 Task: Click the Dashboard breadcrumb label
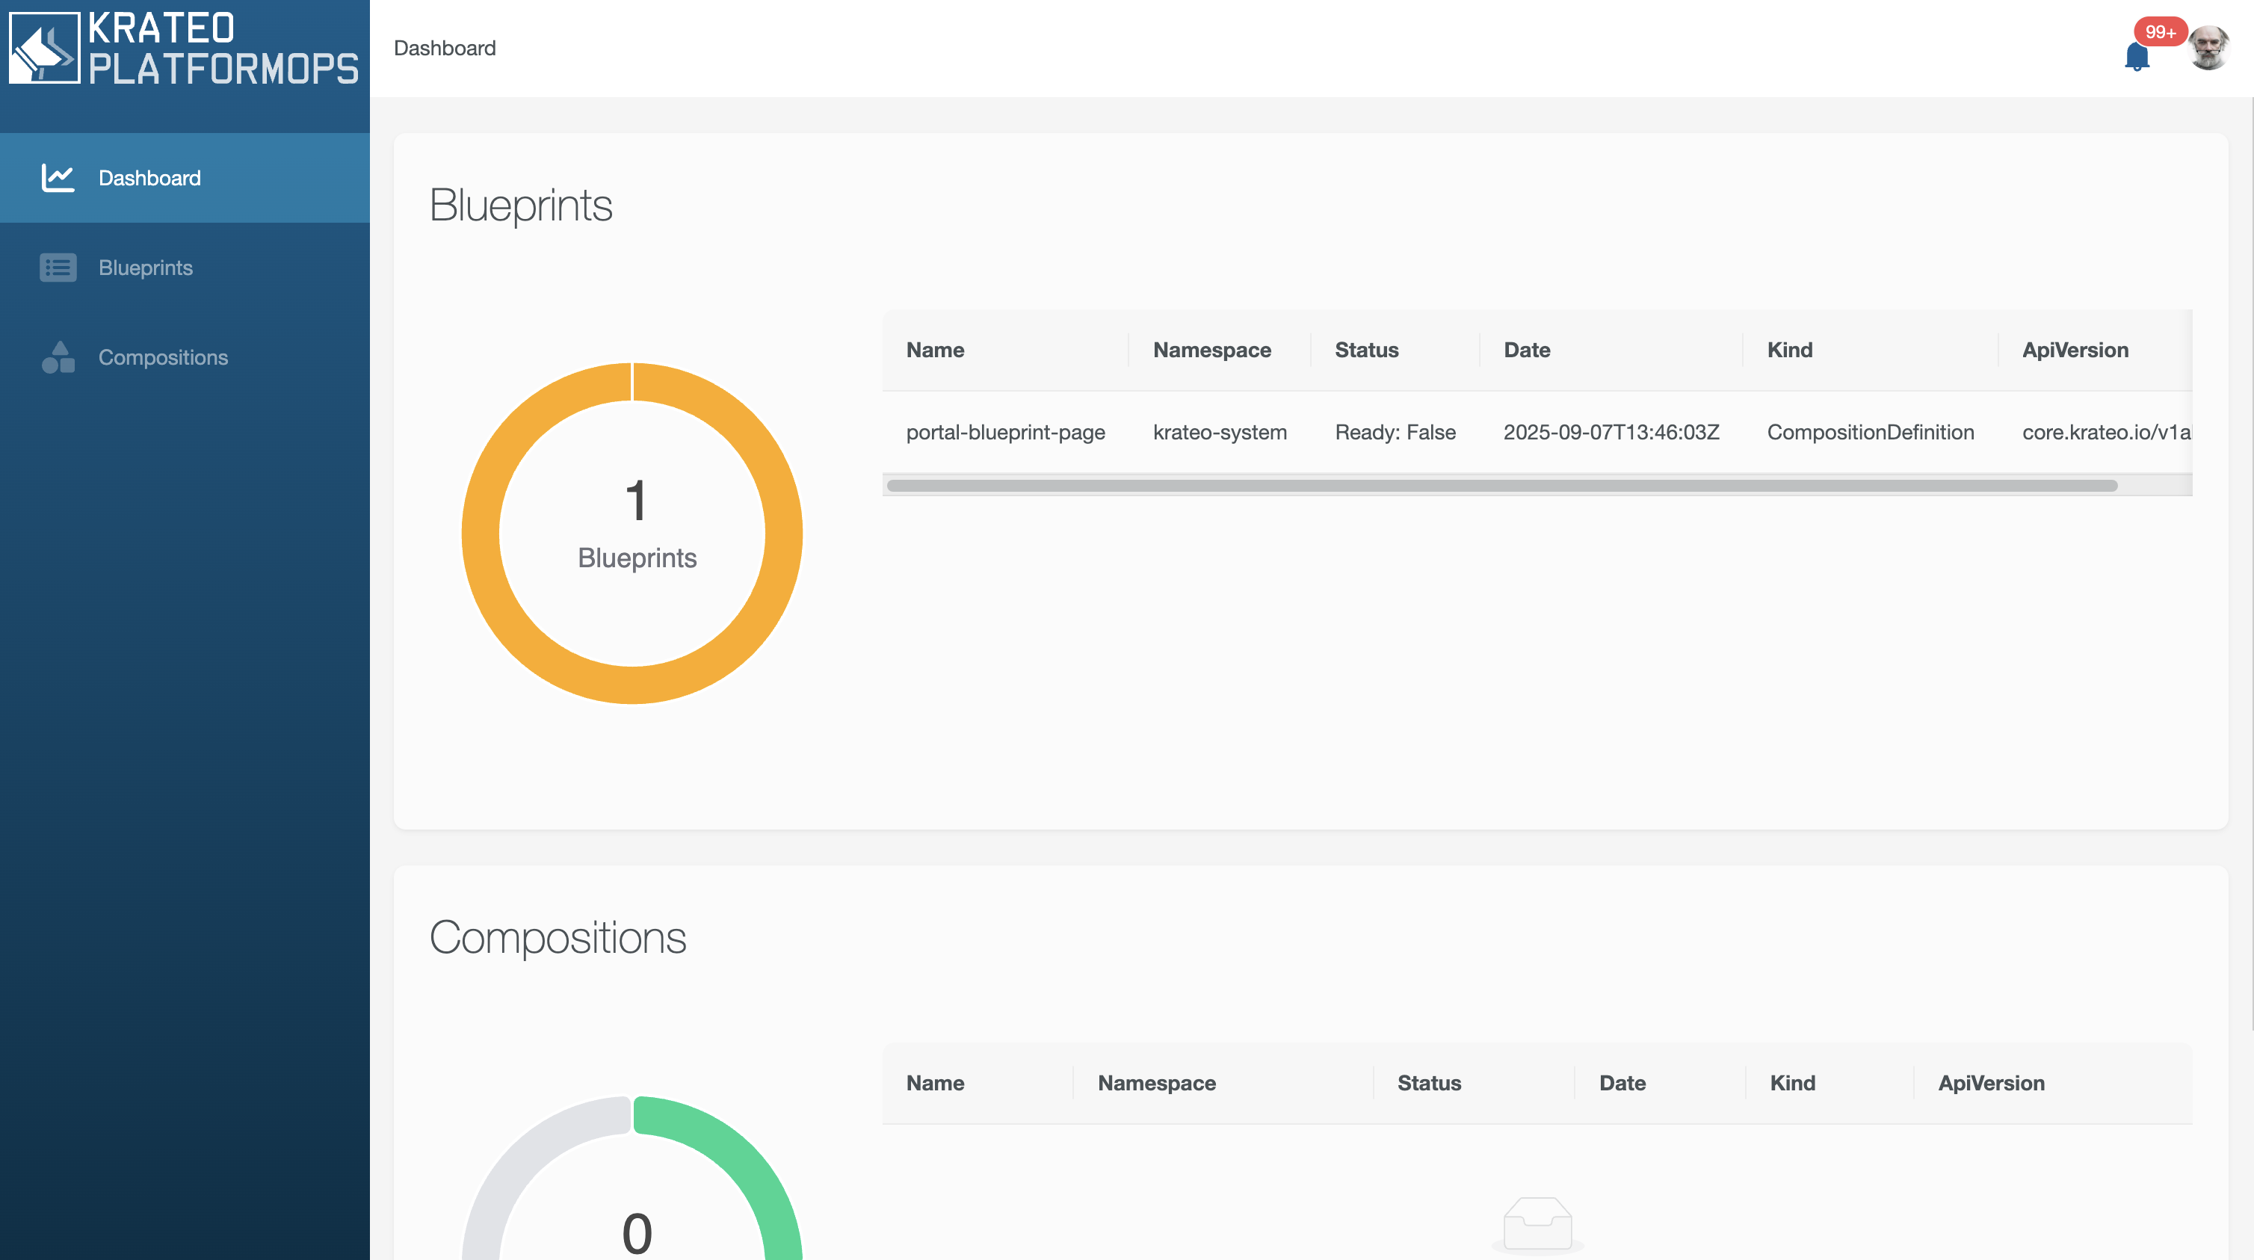pyautogui.click(x=445, y=48)
